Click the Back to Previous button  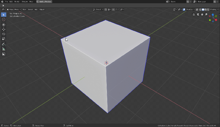[x=44, y=2]
